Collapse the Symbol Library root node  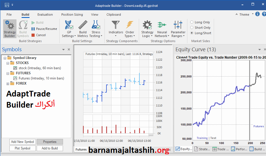tap(5, 58)
